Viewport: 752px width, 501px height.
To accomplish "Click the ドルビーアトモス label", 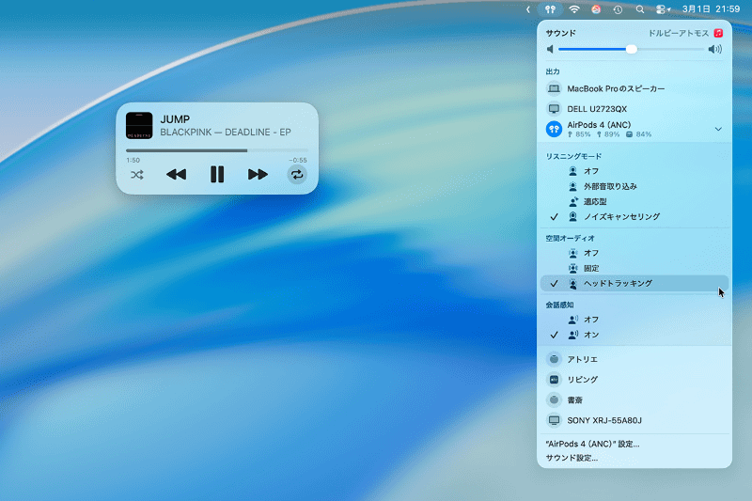I will coord(678,33).
